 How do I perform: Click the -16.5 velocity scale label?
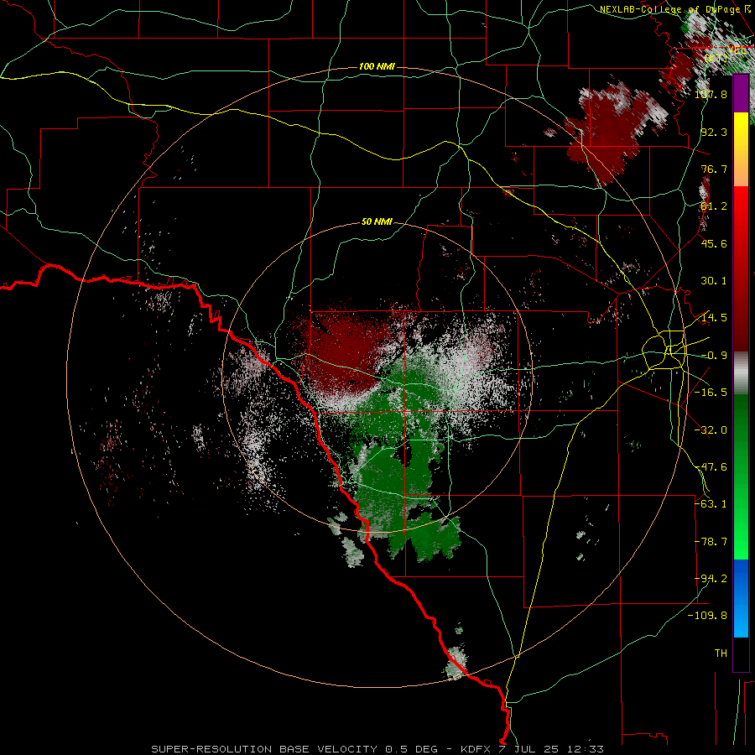(711, 392)
